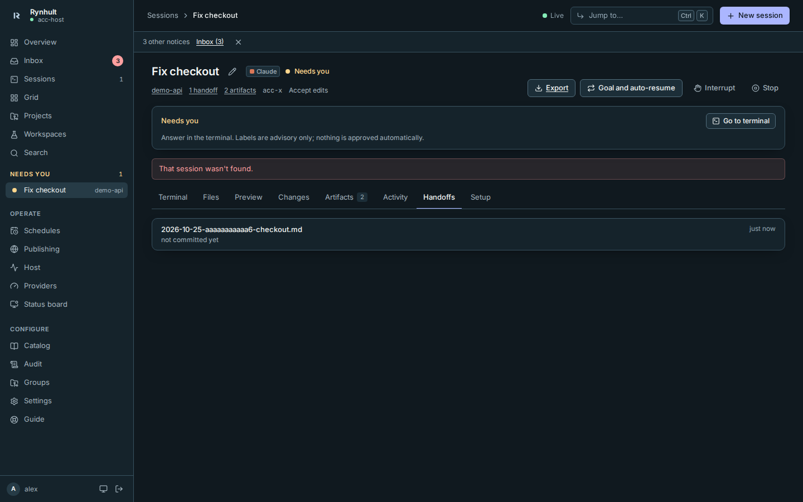Open Catalog under Configure
Screen dimensions: 803x502
(x=66, y=346)
